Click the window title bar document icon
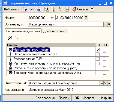 coord(5,3)
